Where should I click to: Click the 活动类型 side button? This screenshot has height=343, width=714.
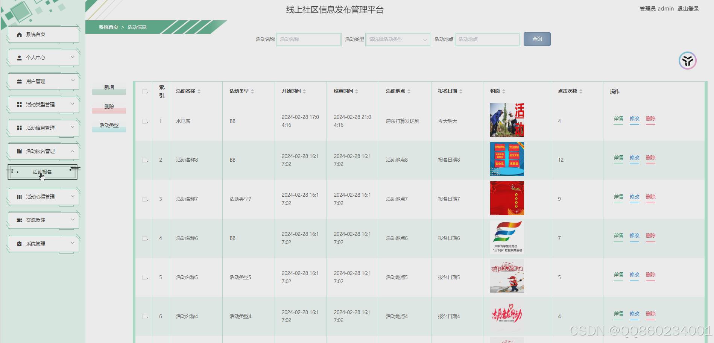click(x=109, y=126)
